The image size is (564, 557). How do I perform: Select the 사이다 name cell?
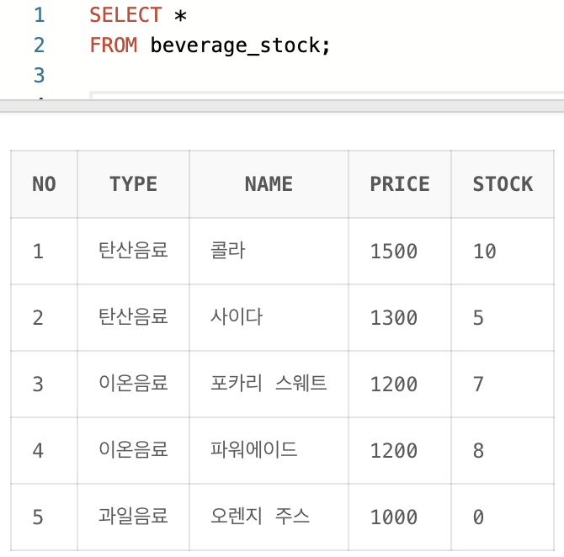click(x=269, y=317)
